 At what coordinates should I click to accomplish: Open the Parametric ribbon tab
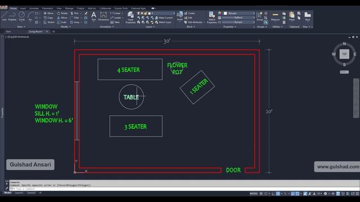pyautogui.click(x=47, y=8)
